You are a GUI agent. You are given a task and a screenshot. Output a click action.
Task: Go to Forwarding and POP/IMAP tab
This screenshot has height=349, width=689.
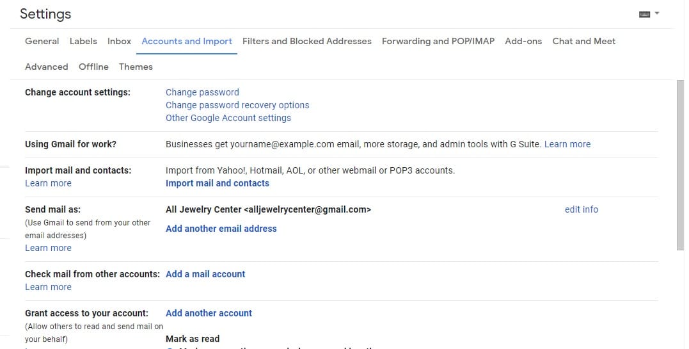(x=438, y=42)
